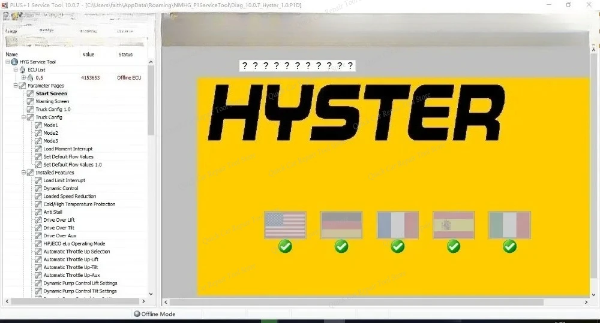600x323 pixels.
Task: Click the Value column header
Action: tap(88, 55)
